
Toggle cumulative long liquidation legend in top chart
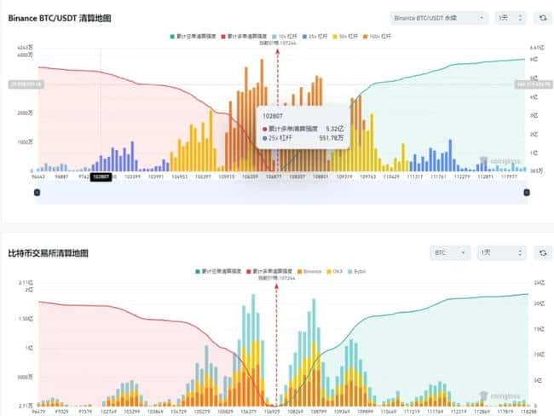click(244, 37)
